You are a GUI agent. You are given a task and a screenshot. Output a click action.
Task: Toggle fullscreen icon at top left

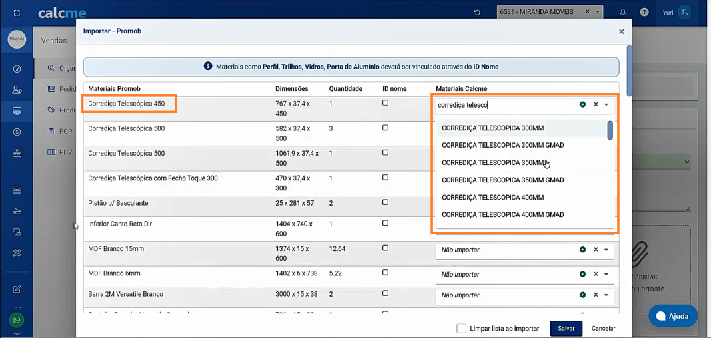click(x=17, y=13)
